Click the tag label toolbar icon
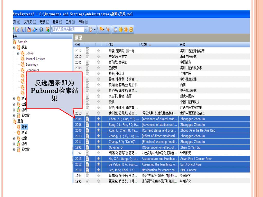 point(108,29)
